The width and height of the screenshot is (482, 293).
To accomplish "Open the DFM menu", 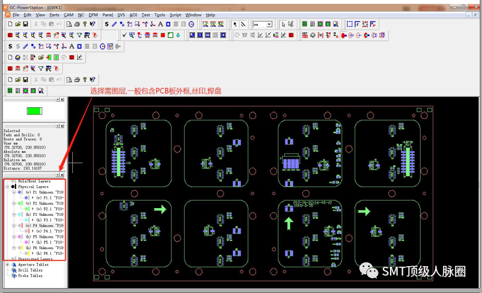I will [93, 15].
